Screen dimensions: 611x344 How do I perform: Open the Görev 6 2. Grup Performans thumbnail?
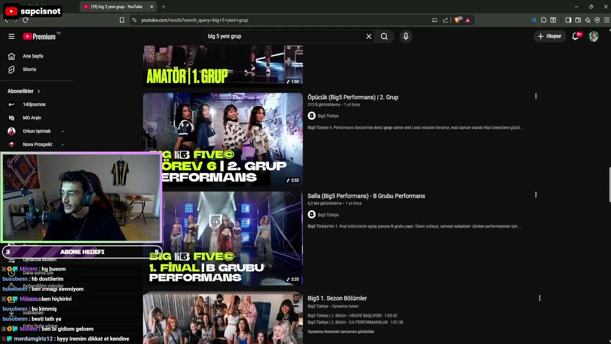(x=223, y=139)
